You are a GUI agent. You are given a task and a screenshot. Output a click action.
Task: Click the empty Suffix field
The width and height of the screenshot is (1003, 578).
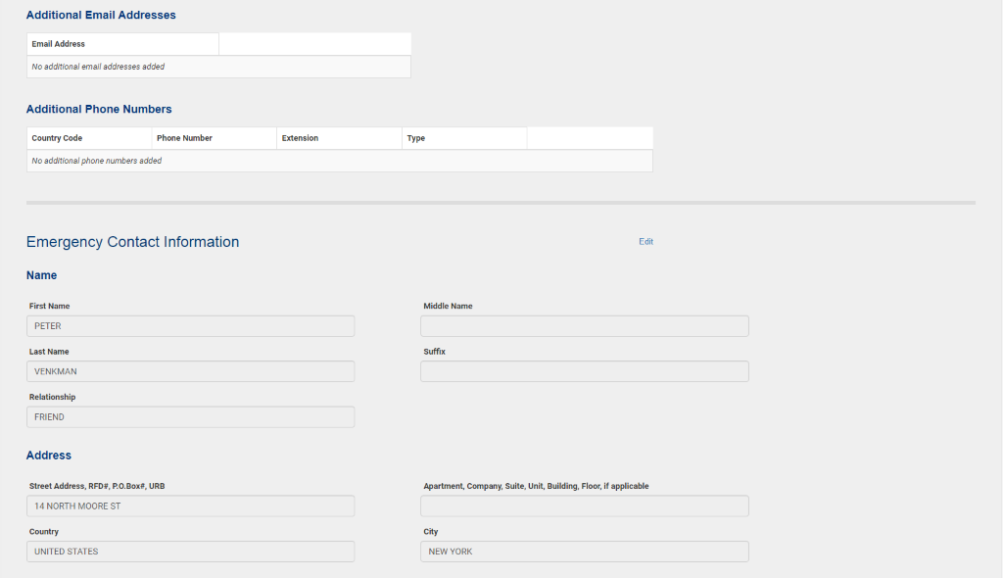point(585,371)
